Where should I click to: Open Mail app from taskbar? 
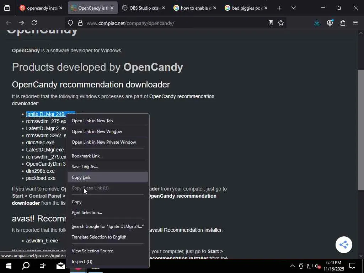60,266
